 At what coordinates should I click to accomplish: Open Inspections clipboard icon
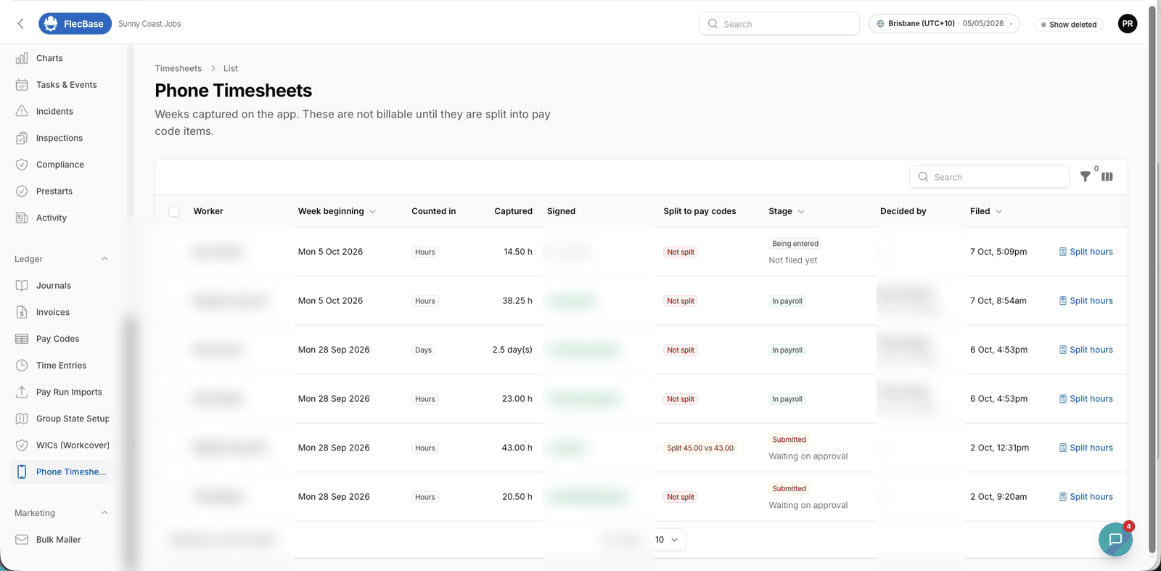[x=22, y=138]
